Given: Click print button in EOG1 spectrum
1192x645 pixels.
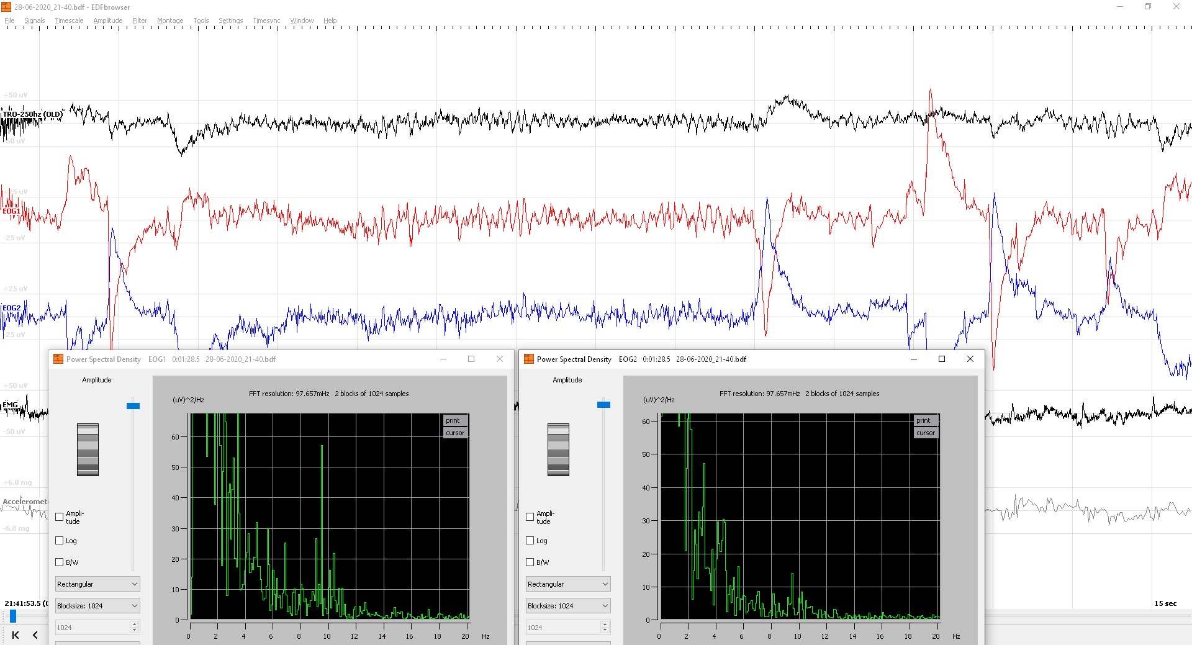Looking at the screenshot, I should (455, 420).
